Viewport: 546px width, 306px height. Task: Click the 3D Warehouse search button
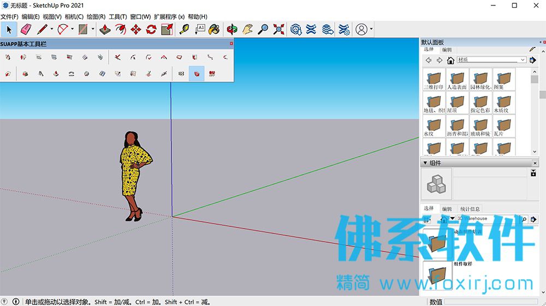tap(524, 219)
